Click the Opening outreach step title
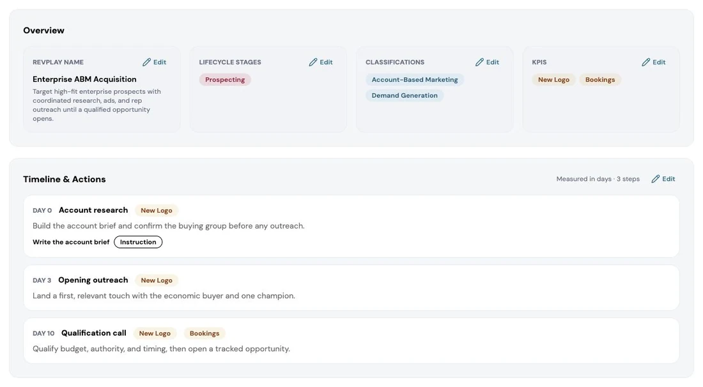Screen dimensions: 703x387 coord(93,280)
